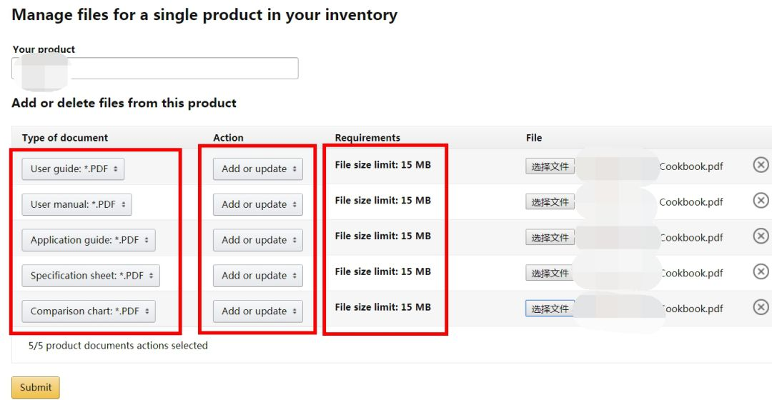Image resolution: width=772 pixels, height=400 pixels.
Task: Change the action for the User guide row
Action: click(x=258, y=169)
